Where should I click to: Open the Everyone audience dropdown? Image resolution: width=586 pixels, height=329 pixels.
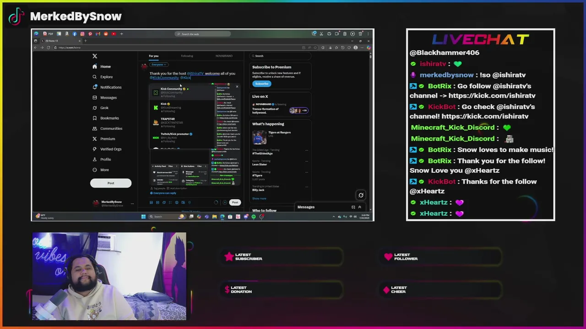pyautogui.click(x=159, y=65)
